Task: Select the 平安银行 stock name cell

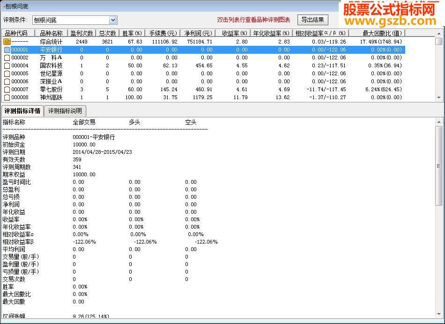Action: (51, 50)
